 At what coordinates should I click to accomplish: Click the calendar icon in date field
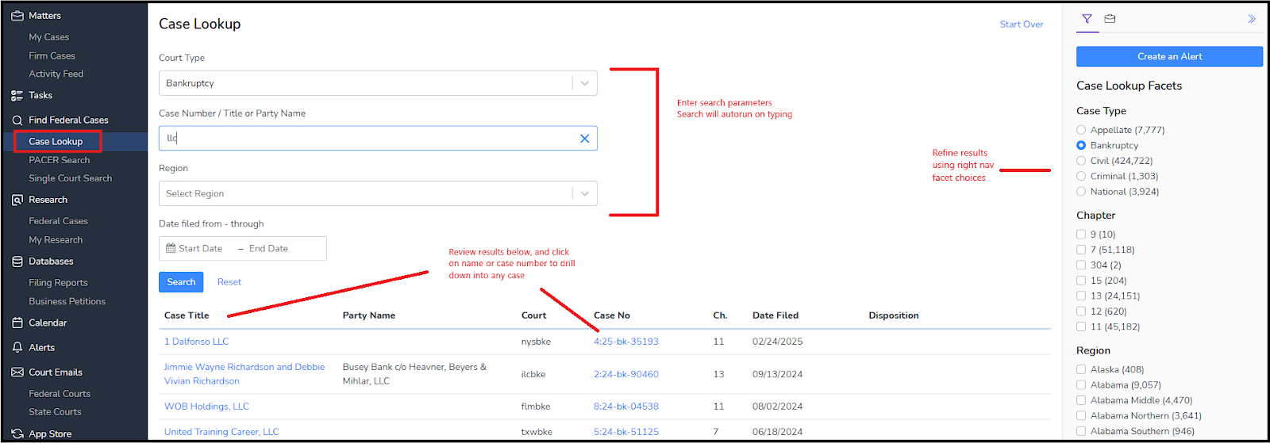click(x=171, y=248)
